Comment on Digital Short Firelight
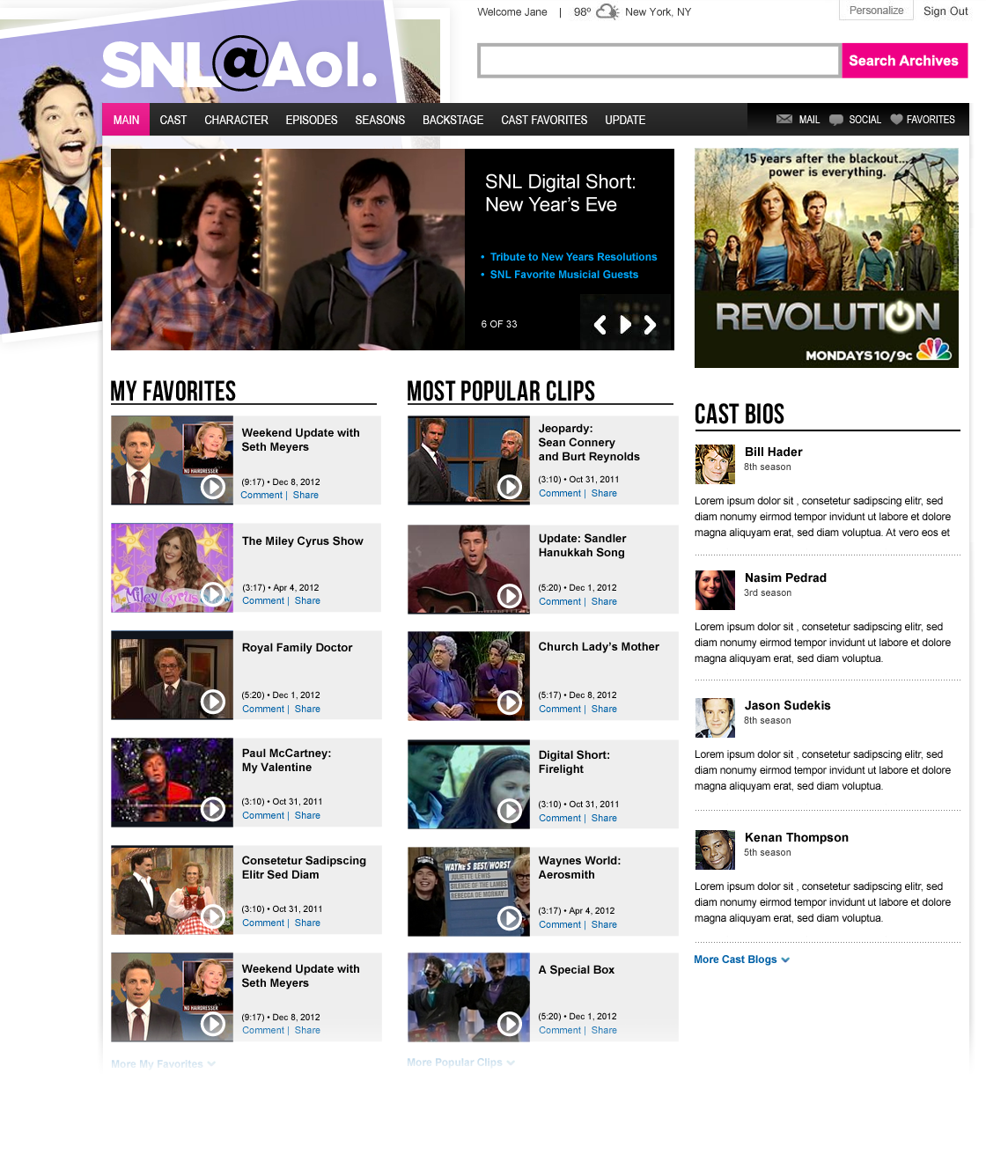The image size is (986, 1162). (x=560, y=818)
